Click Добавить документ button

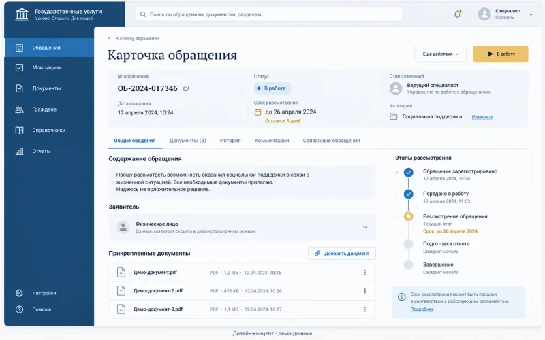(342, 253)
